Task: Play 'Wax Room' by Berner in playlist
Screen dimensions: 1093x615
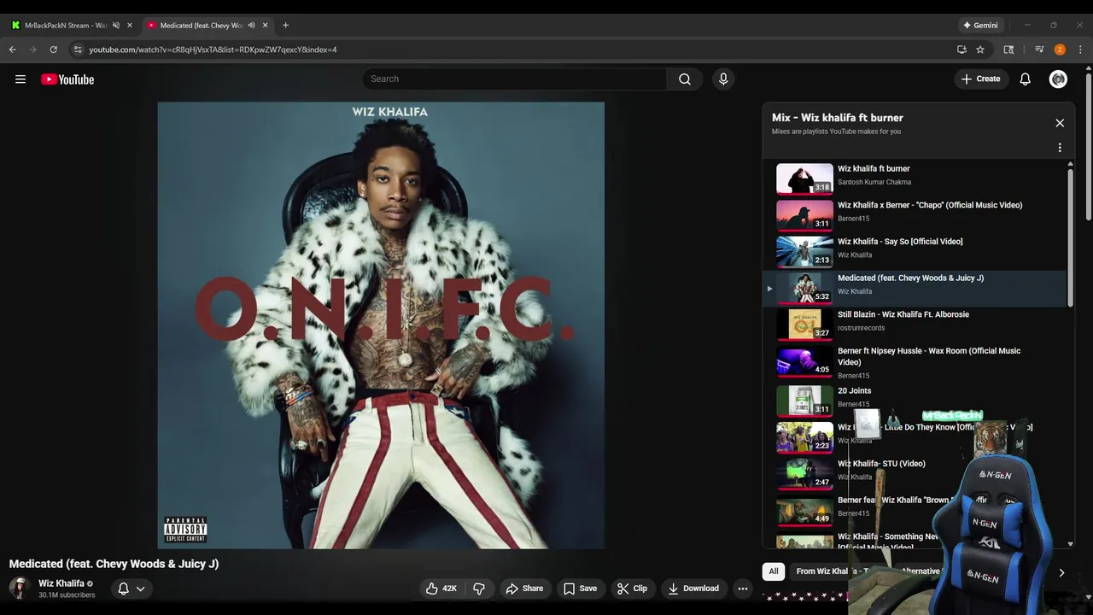Action: click(915, 363)
